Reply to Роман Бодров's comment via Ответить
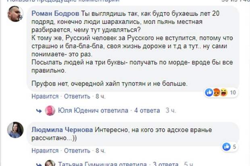The height and width of the screenshot is (166, 250). [77, 96]
